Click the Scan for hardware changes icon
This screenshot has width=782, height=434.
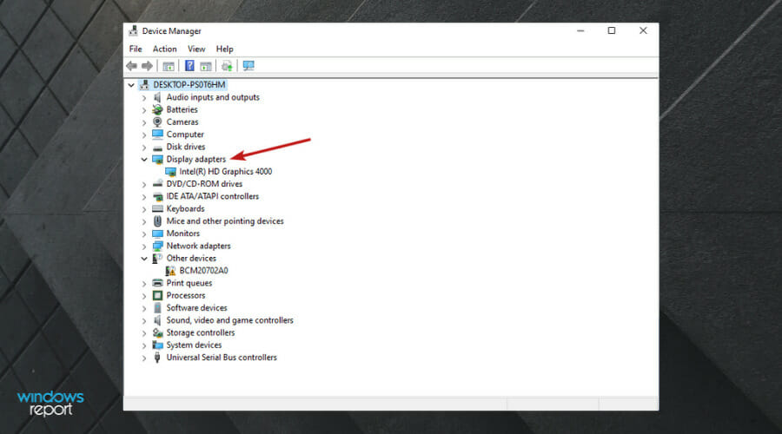(249, 66)
